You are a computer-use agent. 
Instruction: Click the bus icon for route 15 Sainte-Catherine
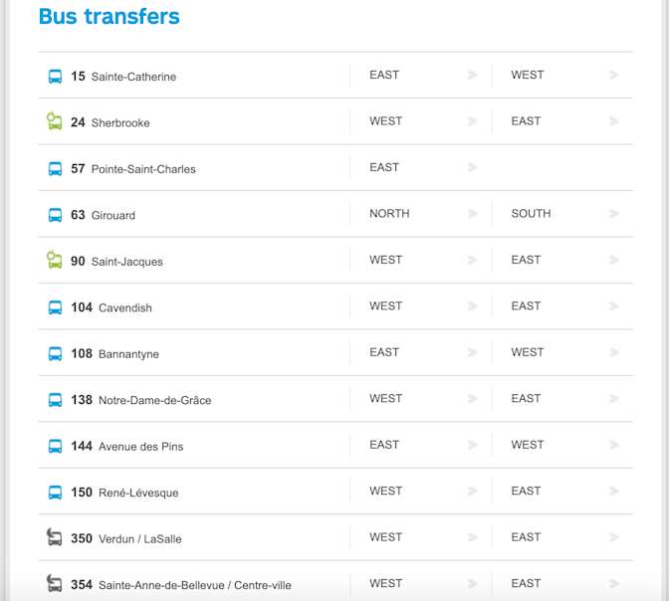tap(55, 77)
